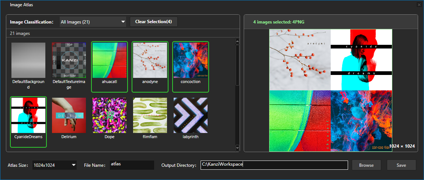
Task: Click the 'Atlas Size:' label
Action: pos(18,165)
